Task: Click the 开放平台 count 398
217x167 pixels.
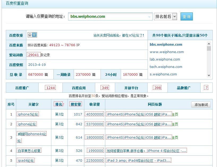Action: [157, 88]
